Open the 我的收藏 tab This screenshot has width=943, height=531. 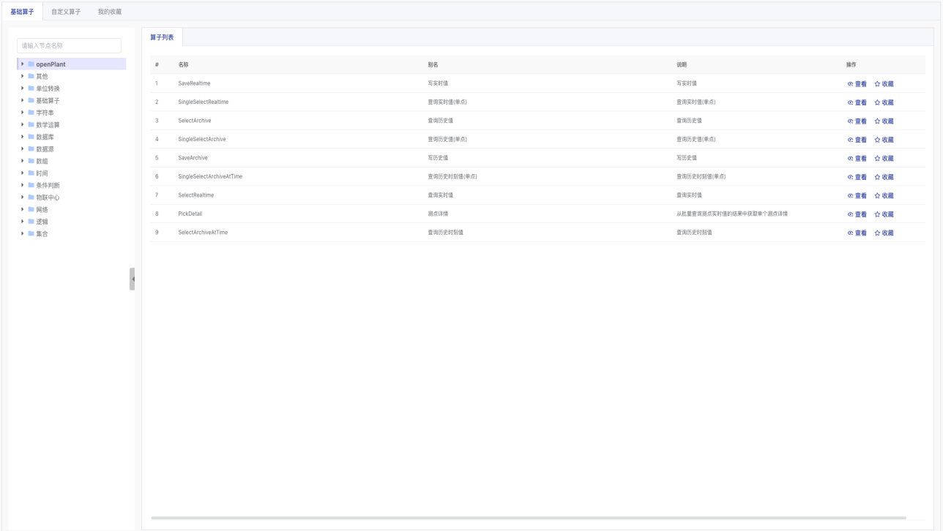[x=110, y=12]
